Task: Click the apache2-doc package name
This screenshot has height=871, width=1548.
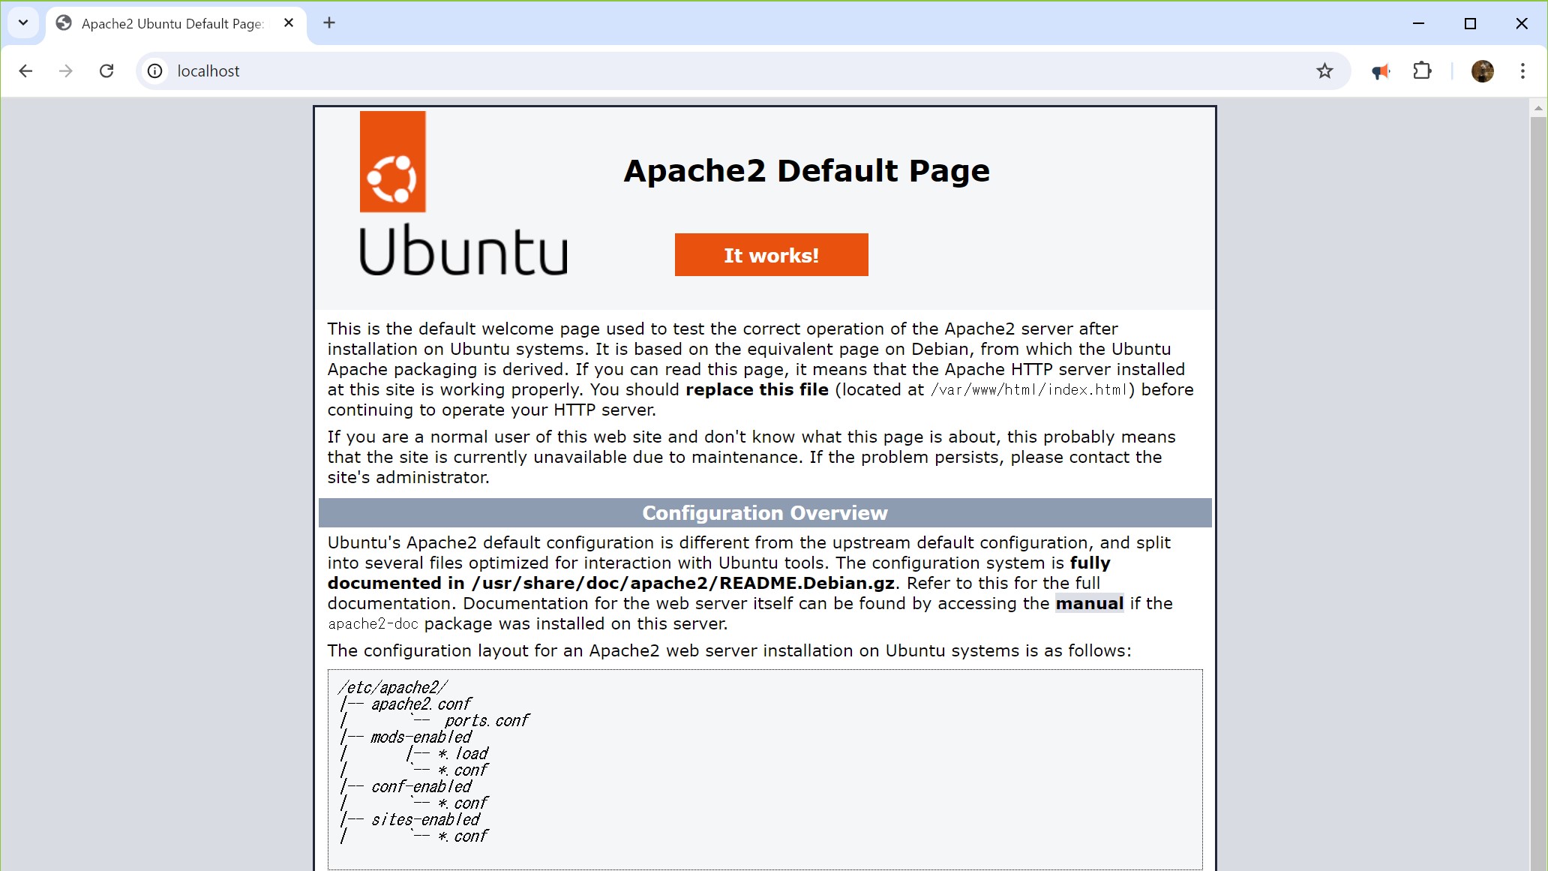Action: (373, 623)
